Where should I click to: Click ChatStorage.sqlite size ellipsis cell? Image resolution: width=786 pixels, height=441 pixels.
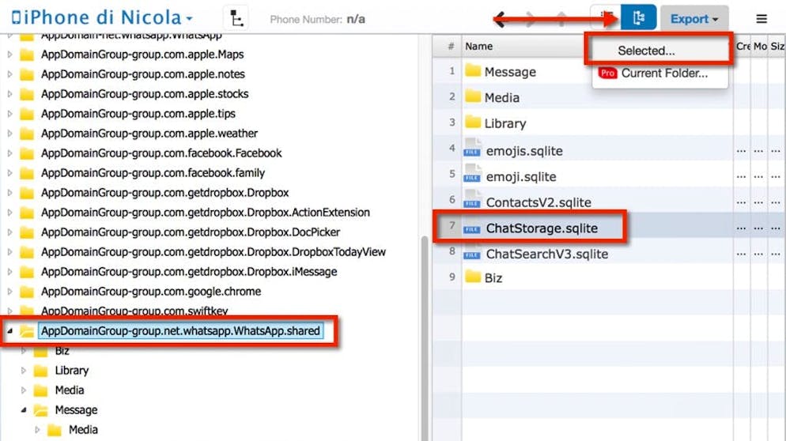coord(776,228)
